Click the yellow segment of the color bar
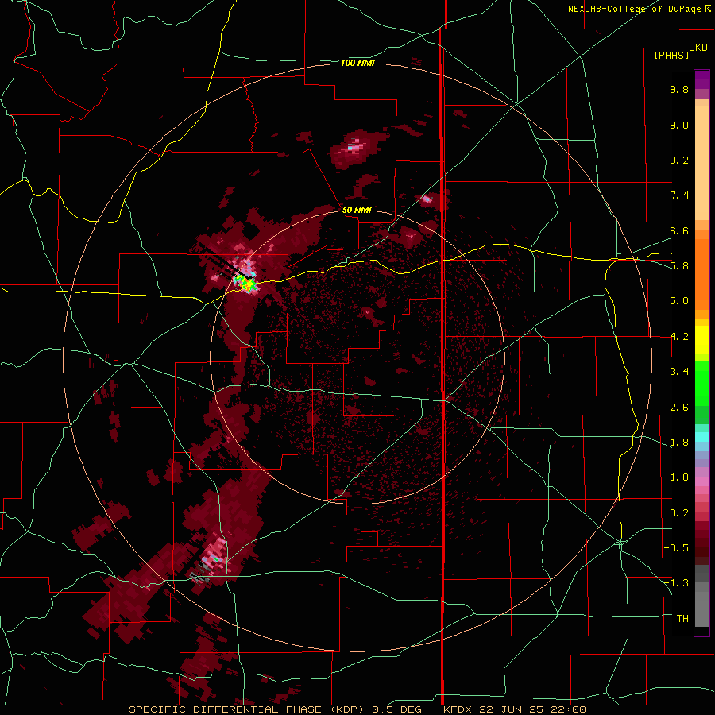The image size is (715, 715). pyautogui.click(x=701, y=340)
